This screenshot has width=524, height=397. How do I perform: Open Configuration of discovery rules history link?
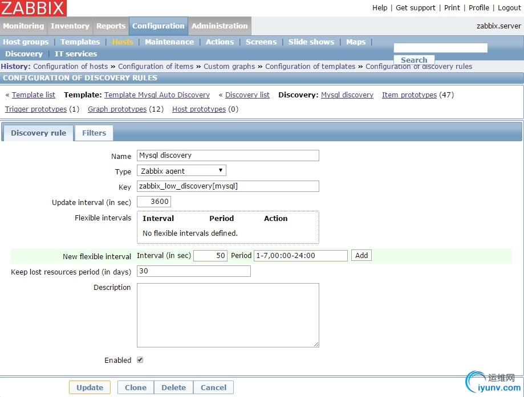[x=419, y=67]
